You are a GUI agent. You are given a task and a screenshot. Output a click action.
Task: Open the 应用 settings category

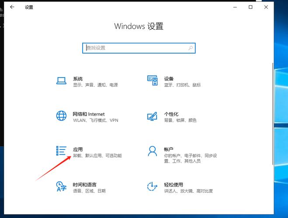[78, 150]
